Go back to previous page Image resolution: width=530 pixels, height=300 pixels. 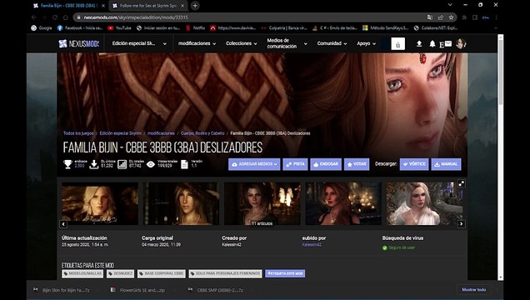[34, 17]
